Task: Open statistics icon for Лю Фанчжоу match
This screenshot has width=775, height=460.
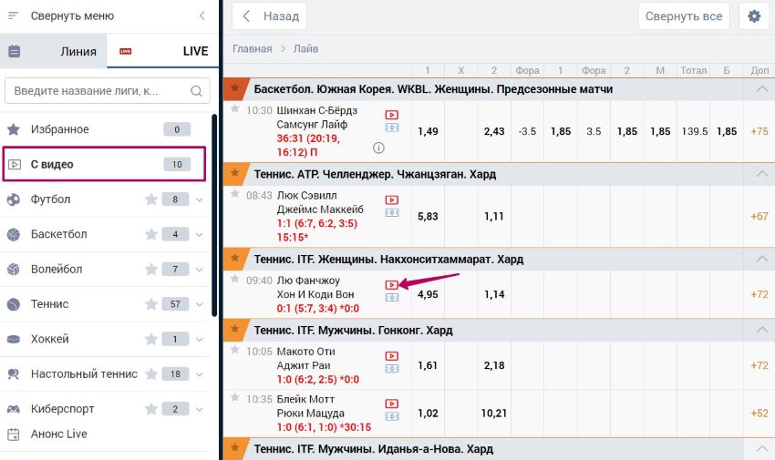Action: click(391, 298)
